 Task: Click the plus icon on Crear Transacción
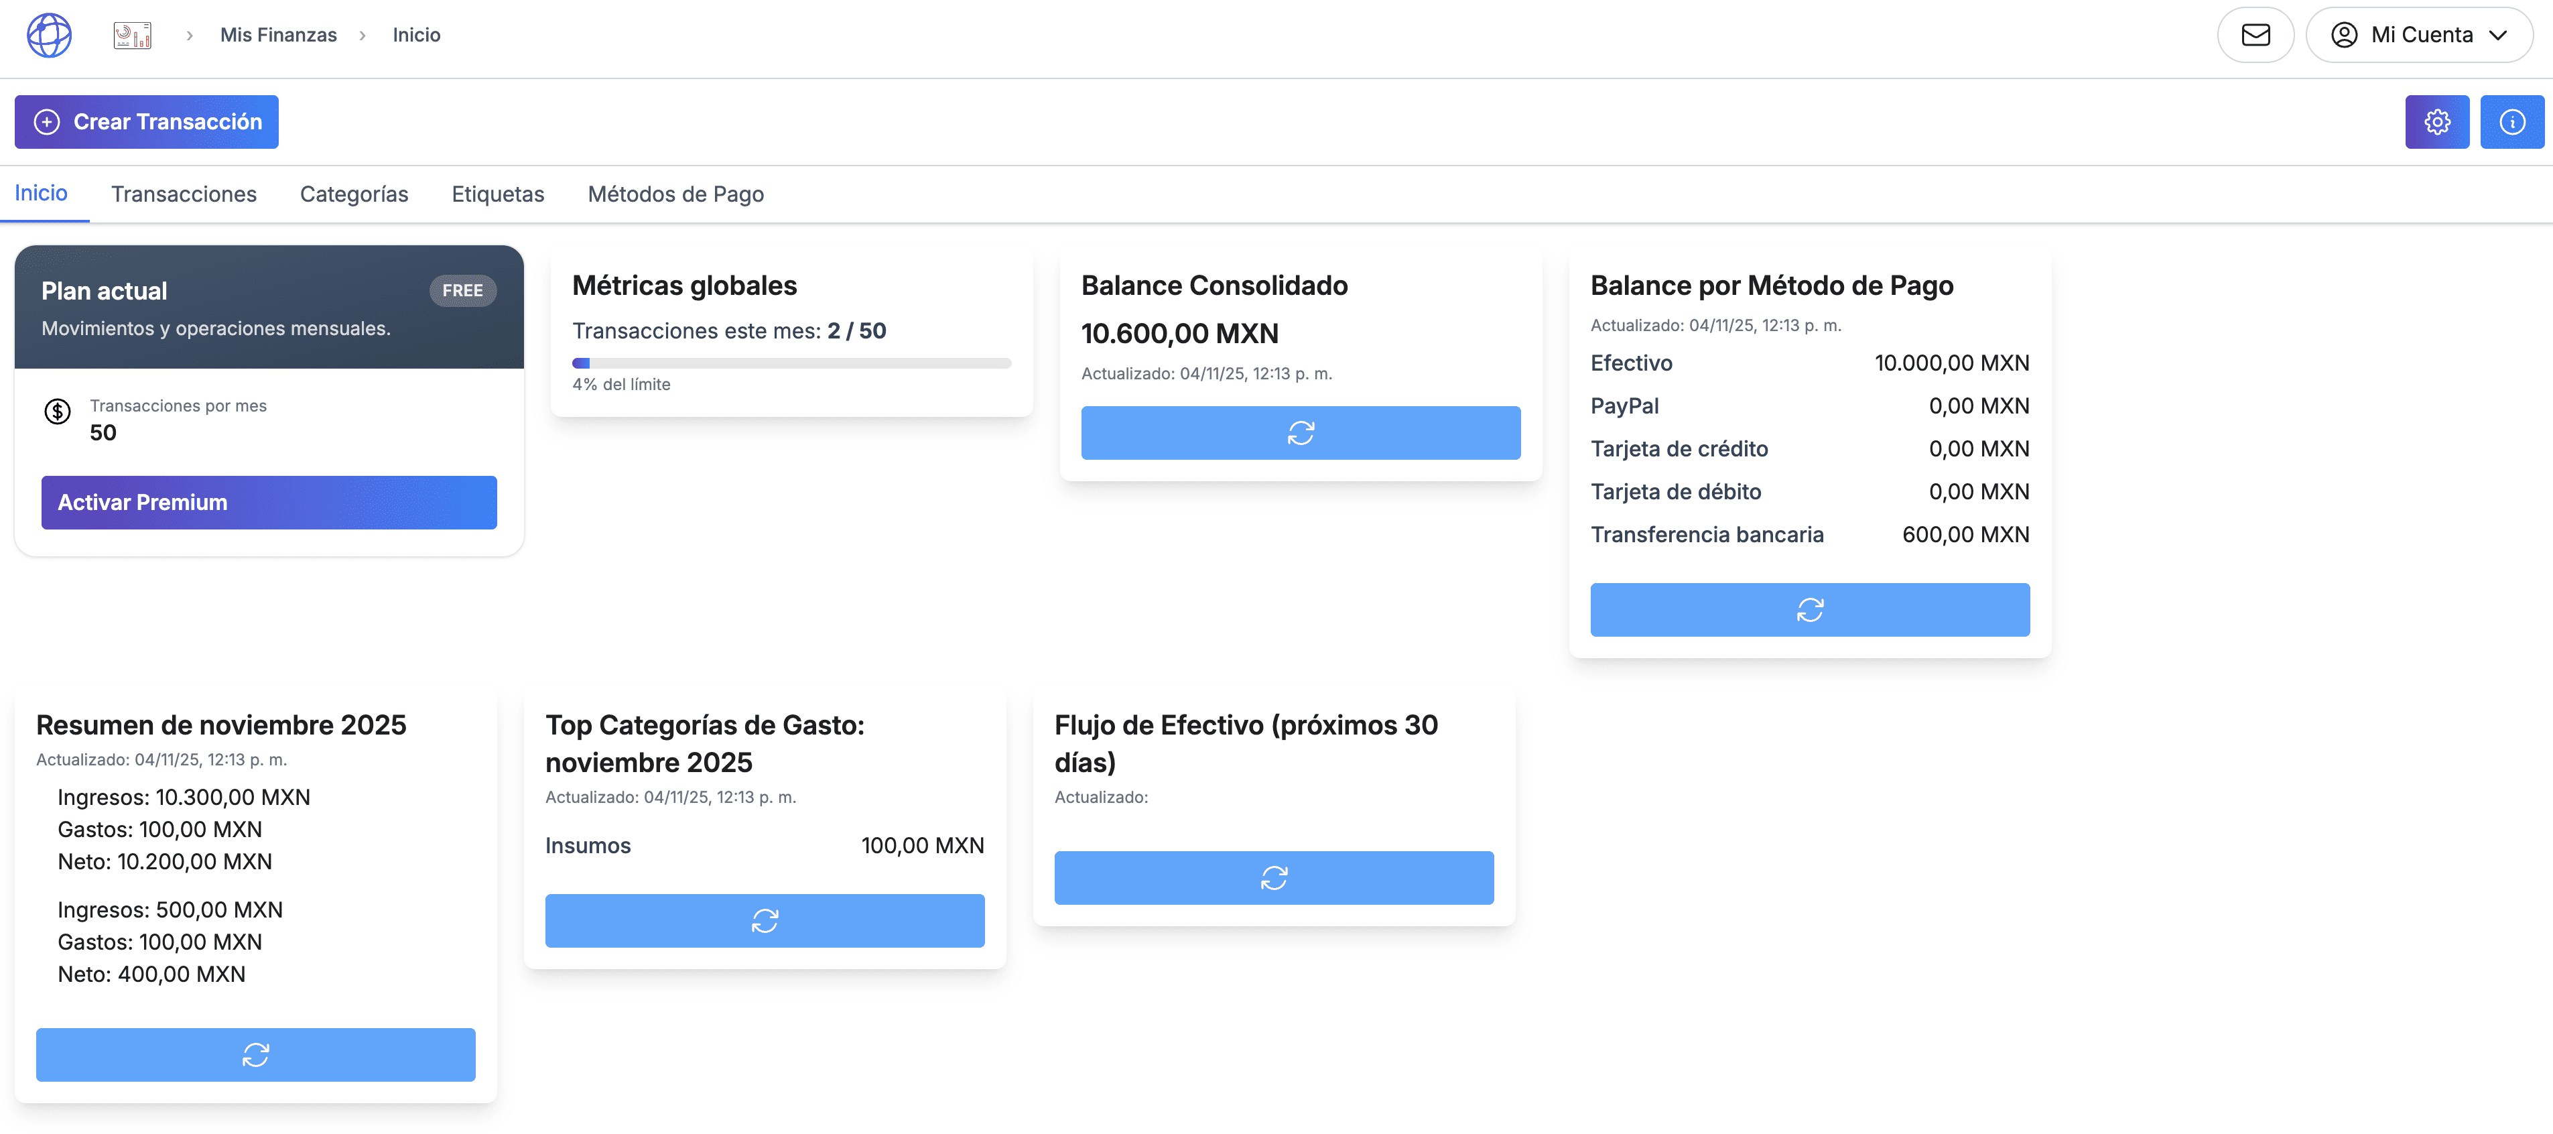(x=46, y=122)
